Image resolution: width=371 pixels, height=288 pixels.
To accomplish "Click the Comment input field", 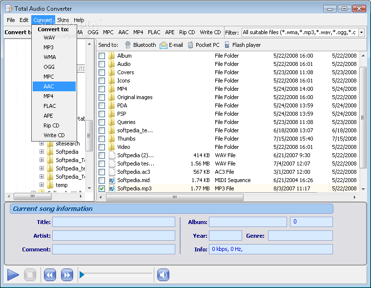I will (x=114, y=249).
